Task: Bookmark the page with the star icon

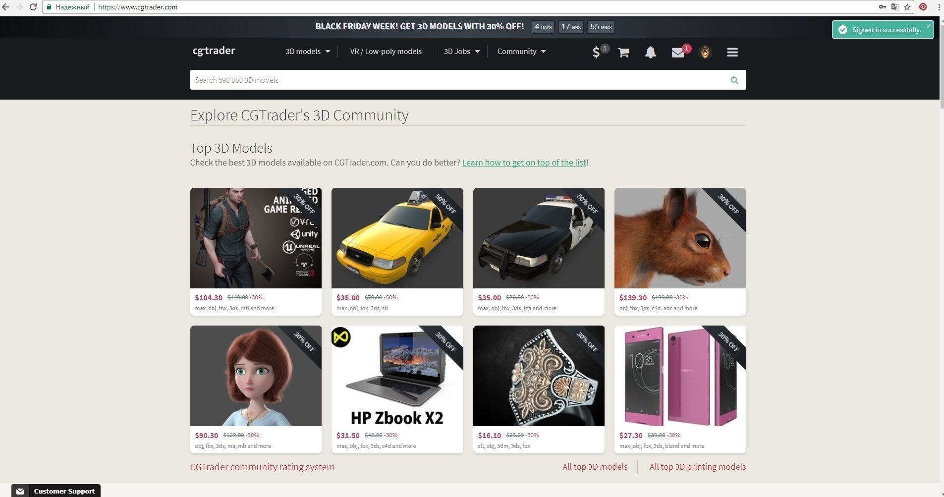Action: [907, 7]
